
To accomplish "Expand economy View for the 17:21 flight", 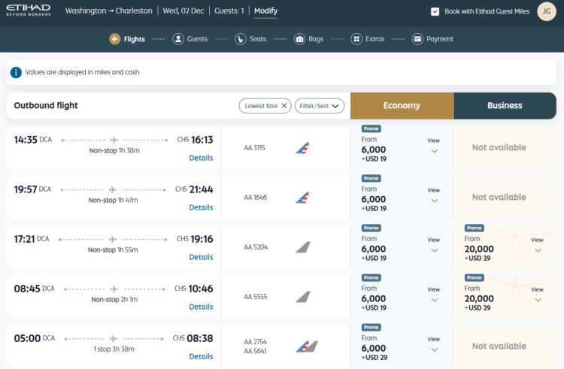I will tap(434, 245).
